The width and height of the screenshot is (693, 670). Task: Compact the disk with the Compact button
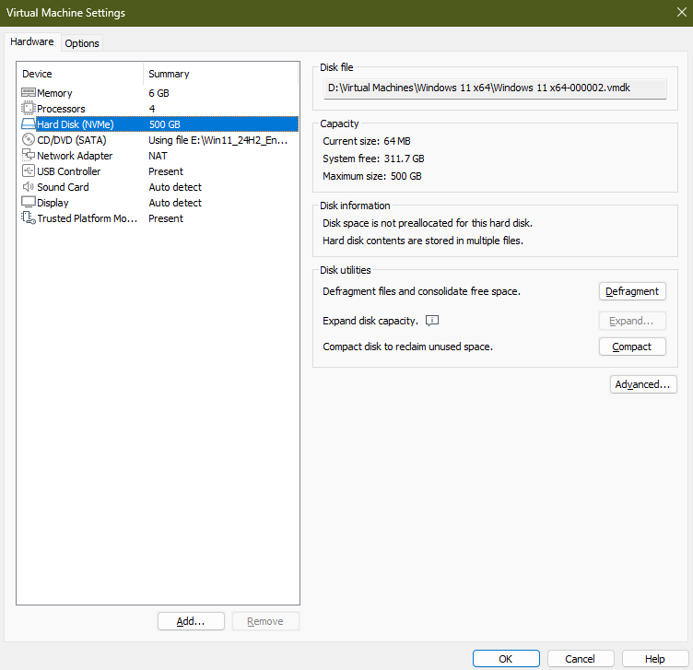click(632, 347)
